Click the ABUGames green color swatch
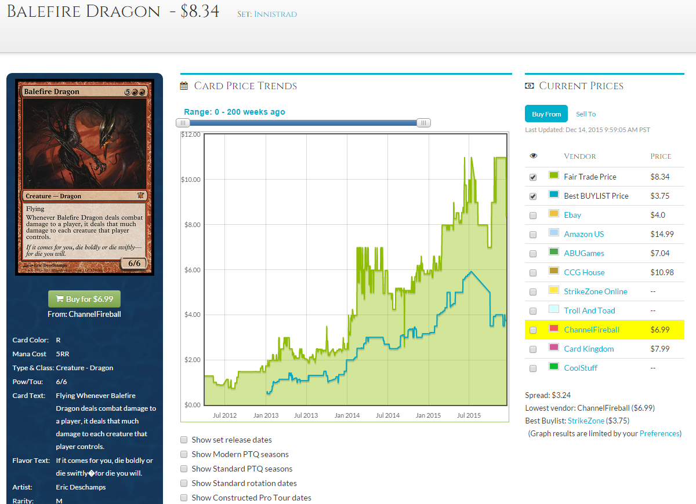696x504 pixels. tap(554, 252)
